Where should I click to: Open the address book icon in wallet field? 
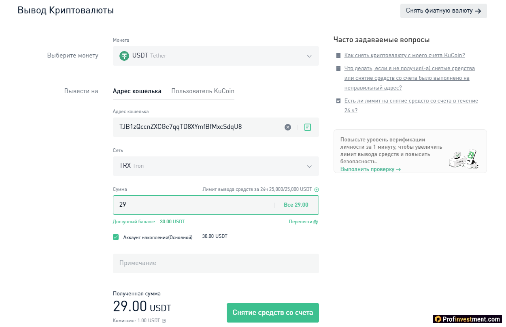(x=308, y=127)
